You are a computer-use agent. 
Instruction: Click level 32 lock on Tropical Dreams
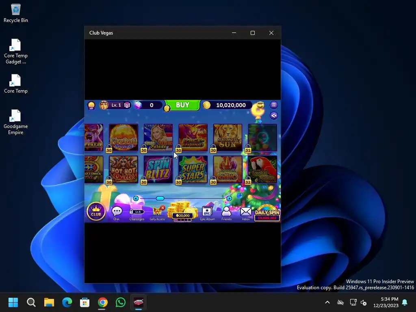pyautogui.click(x=248, y=181)
